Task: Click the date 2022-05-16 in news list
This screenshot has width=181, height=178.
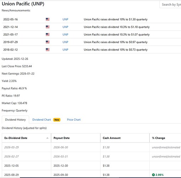Action: tap(10, 19)
